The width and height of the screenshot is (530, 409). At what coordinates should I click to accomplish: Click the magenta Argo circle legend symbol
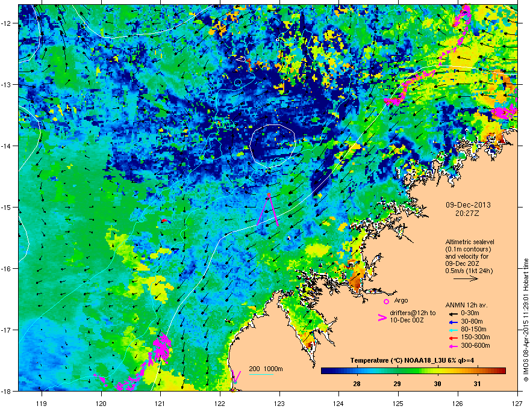[386, 301]
